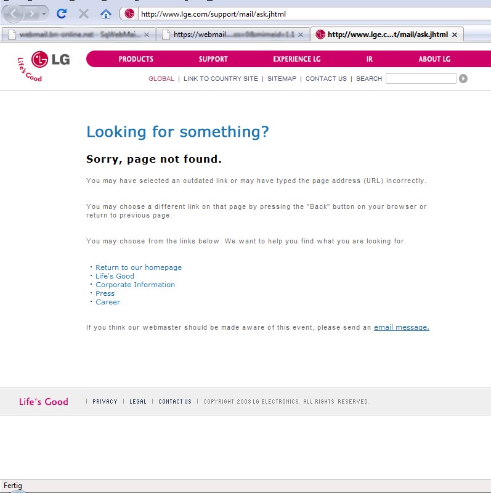The height and width of the screenshot is (493, 491).
Task: Click the Return to our homepage link
Action: tap(139, 267)
